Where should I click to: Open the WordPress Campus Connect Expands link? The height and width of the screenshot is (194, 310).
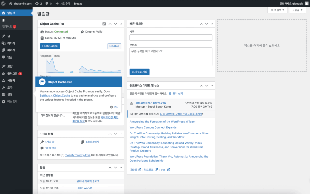pos(153,127)
